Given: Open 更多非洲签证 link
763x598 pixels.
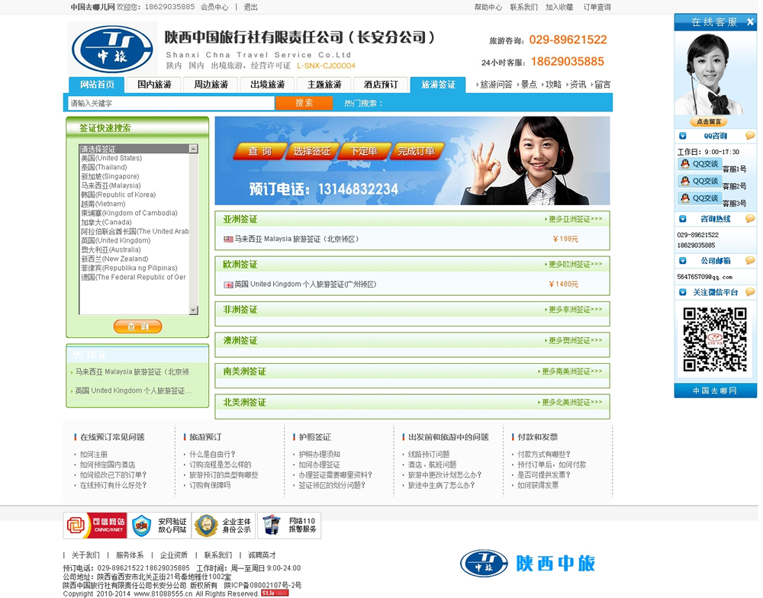Looking at the screenshot, I should (x=575, y=310).
